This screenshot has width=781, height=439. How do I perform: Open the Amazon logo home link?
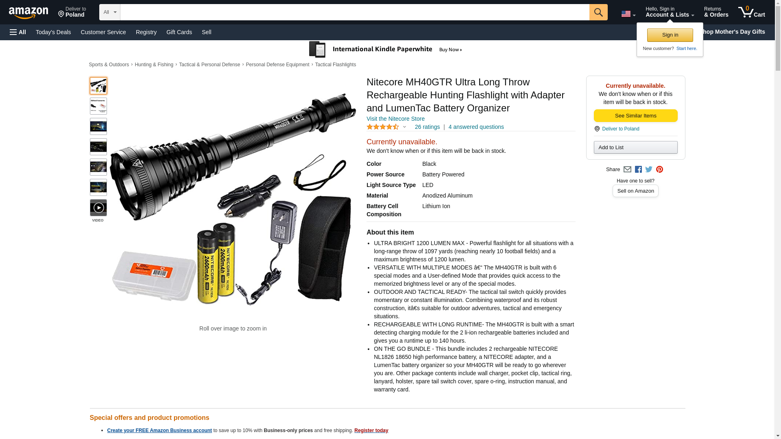click(28, 13)
